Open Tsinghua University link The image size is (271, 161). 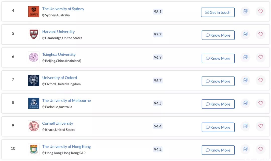59,54
